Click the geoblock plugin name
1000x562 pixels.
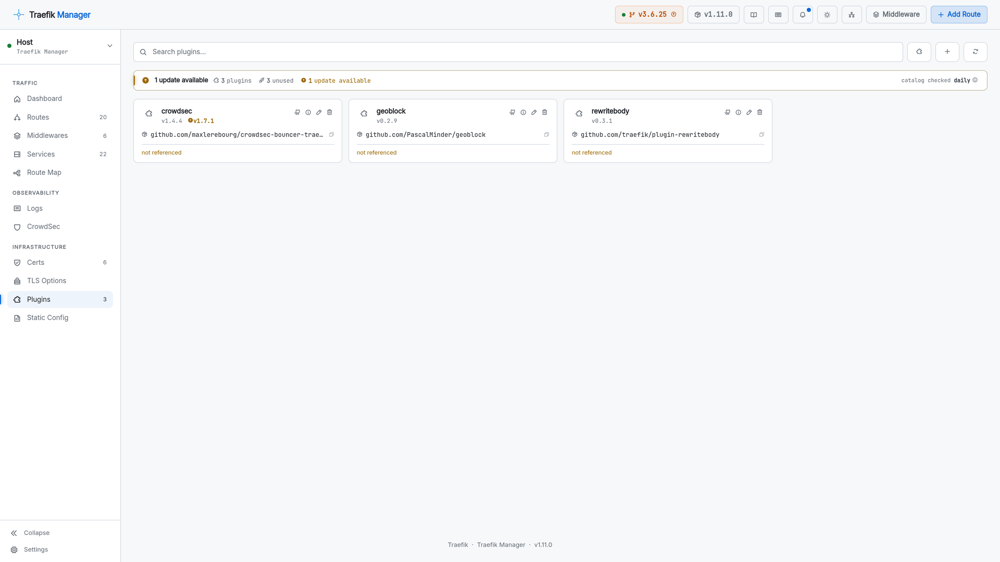point(391,111)
